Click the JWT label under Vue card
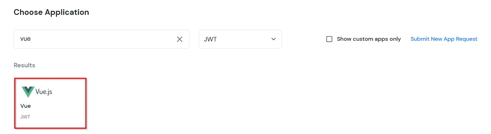 [25, 117]
